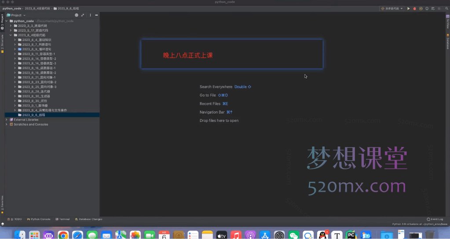450x239 pixels.
Task: Open PyCharm icon in the dock
Action: pos(351,235)
